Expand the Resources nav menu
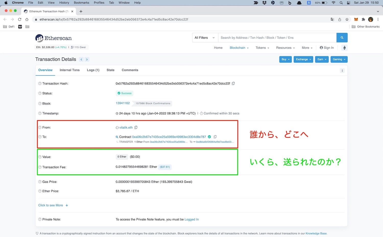Image resolution: width=383 pixels, height=237 pixels. coord(285,48)
